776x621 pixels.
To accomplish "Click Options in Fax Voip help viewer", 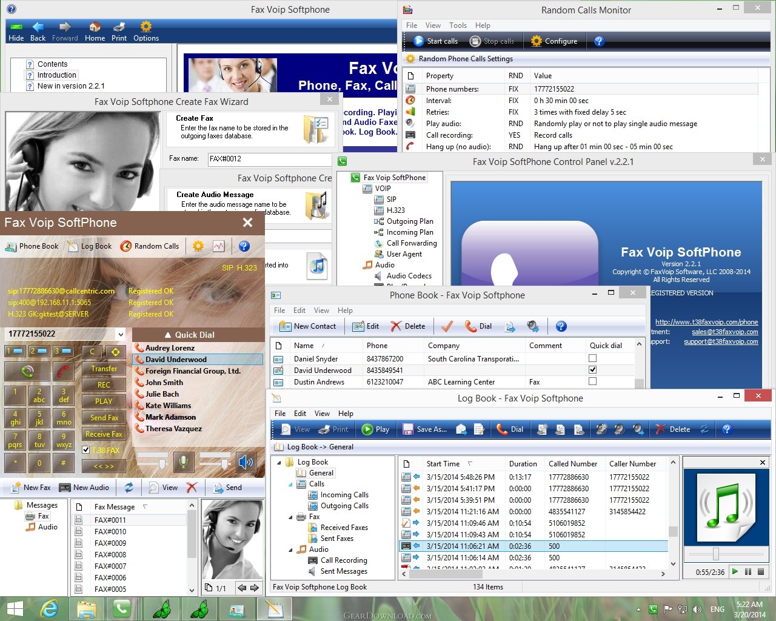I will pos(146,32).
